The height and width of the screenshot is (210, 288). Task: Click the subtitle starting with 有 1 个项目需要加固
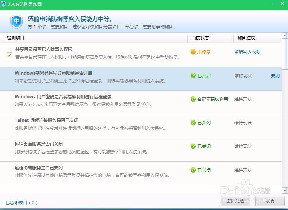tap(102, 27)
